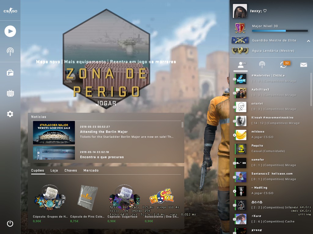Image resolution: width=313 pixels, height=234 pixels.
Task: Click the 8,75€ price label
Action: coord(74,221)
